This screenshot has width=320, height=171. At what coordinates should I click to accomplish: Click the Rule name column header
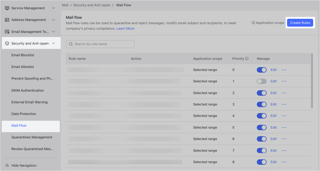click(77, 58)
